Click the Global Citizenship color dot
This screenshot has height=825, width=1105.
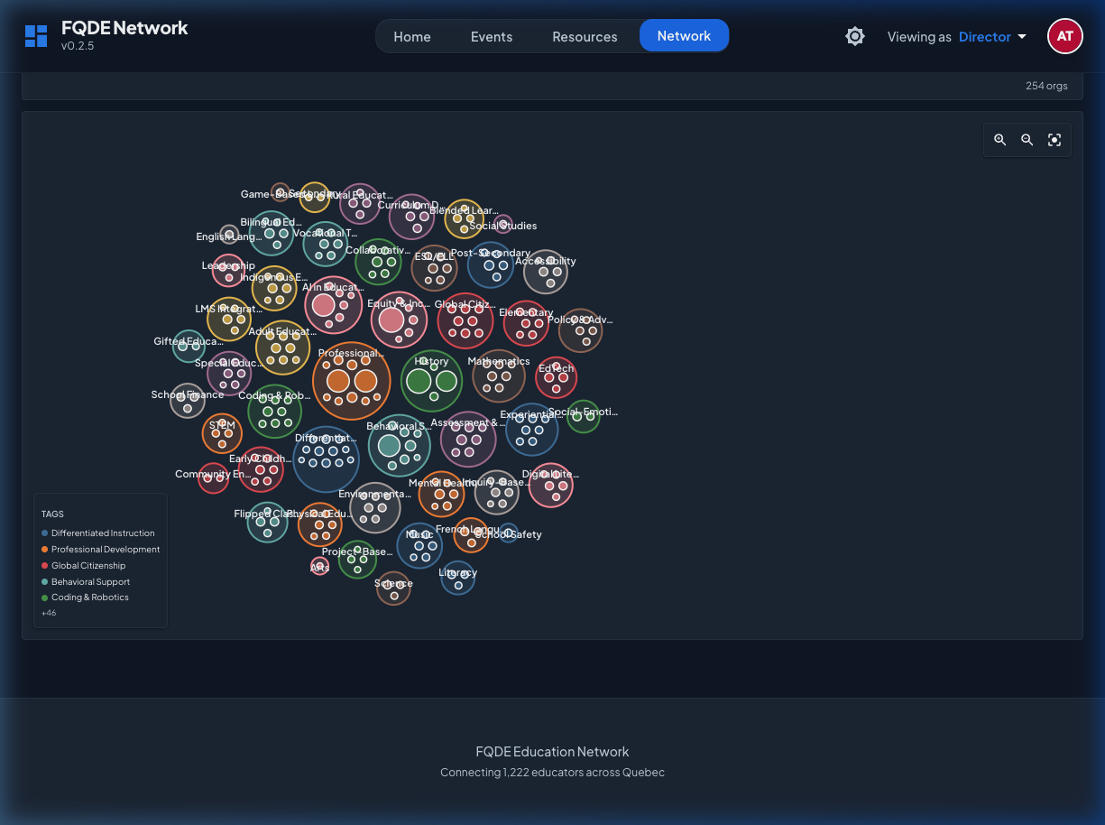[46, 565]
